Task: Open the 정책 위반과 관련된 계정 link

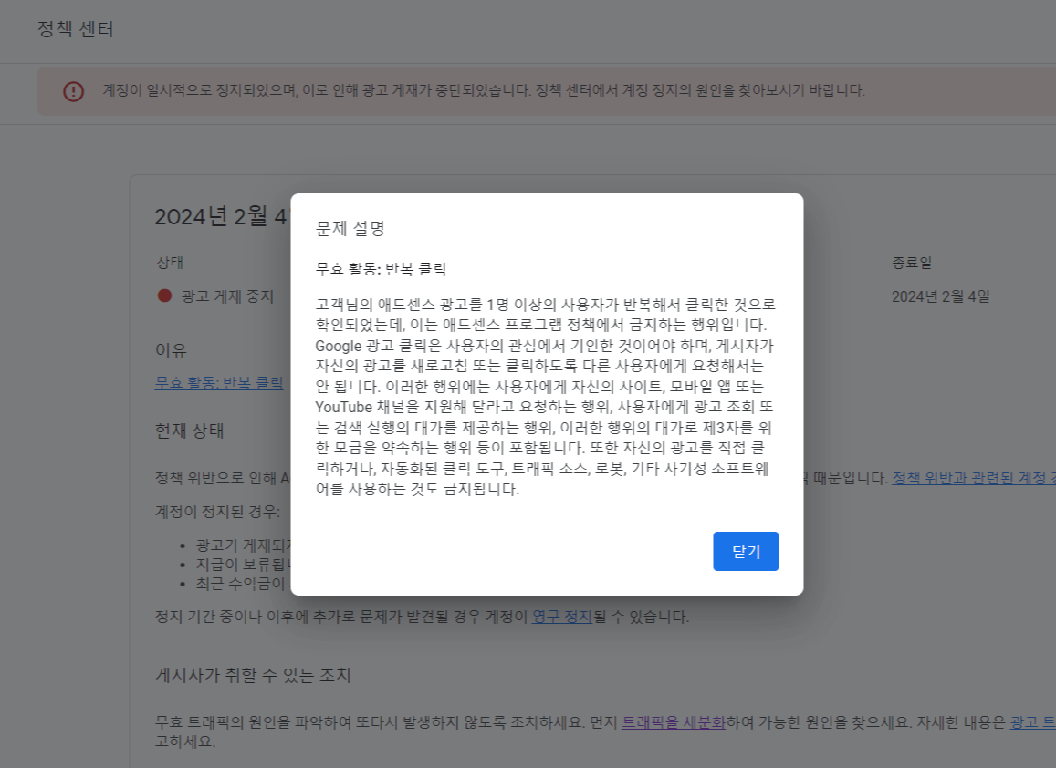Action: 974,478
